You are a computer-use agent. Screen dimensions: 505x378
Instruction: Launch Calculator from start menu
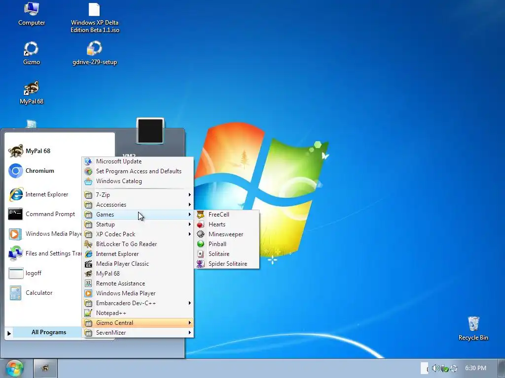coord(44,293)
